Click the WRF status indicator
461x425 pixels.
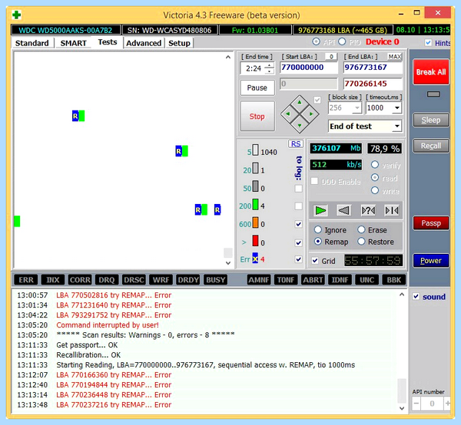click(x=161, y=280)
